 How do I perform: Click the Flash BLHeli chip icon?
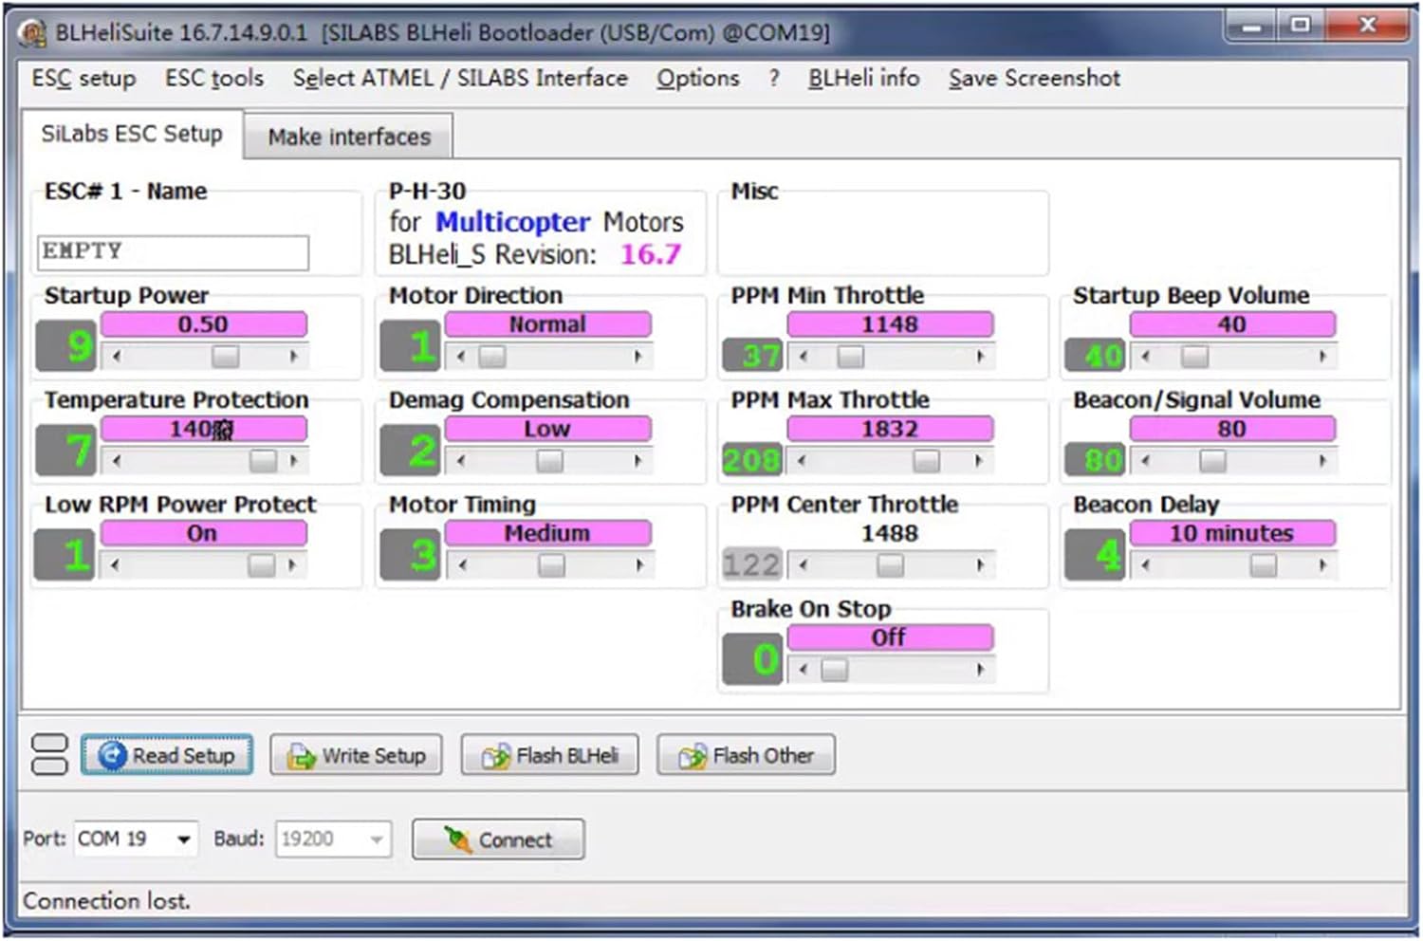click(495, 756)
